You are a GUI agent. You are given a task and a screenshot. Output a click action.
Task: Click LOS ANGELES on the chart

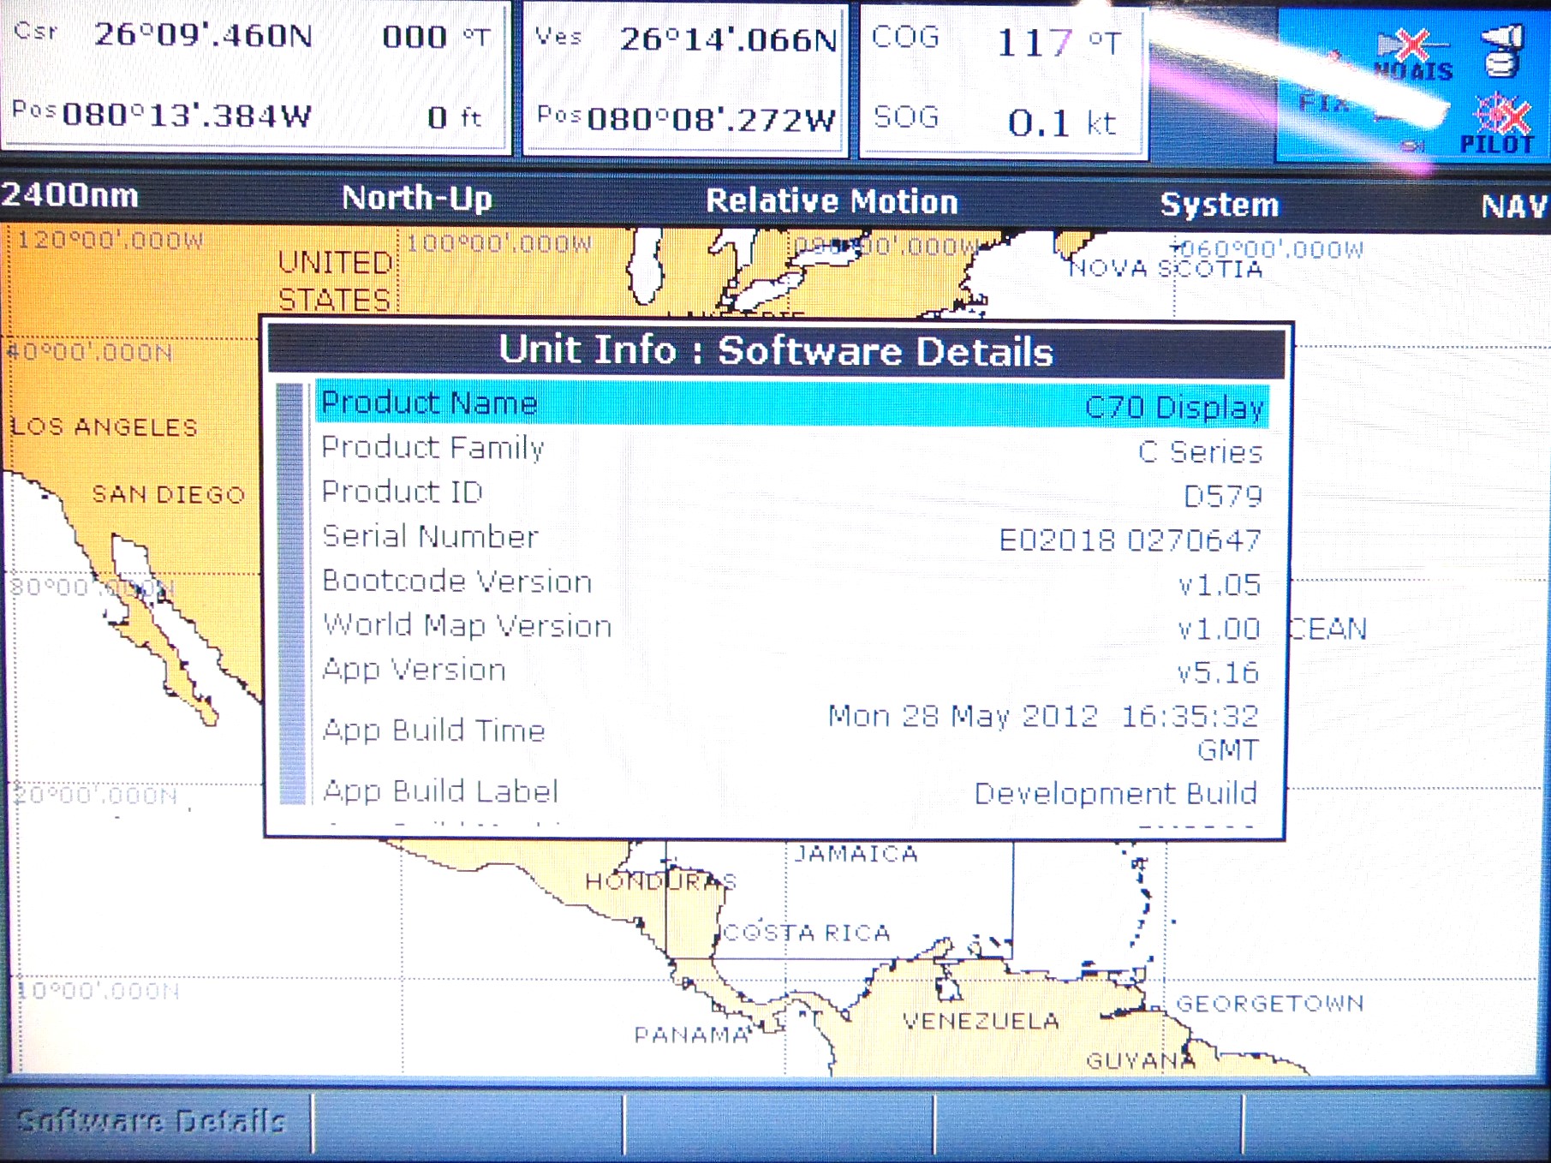[x=104, y=426]
